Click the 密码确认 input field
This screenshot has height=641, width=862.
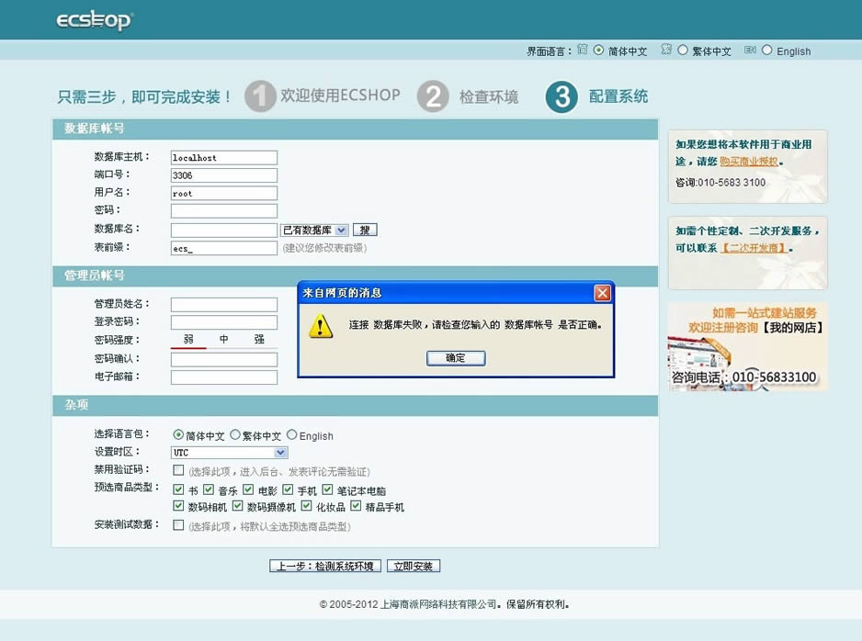pyautogui.click(x=223, y=360)
